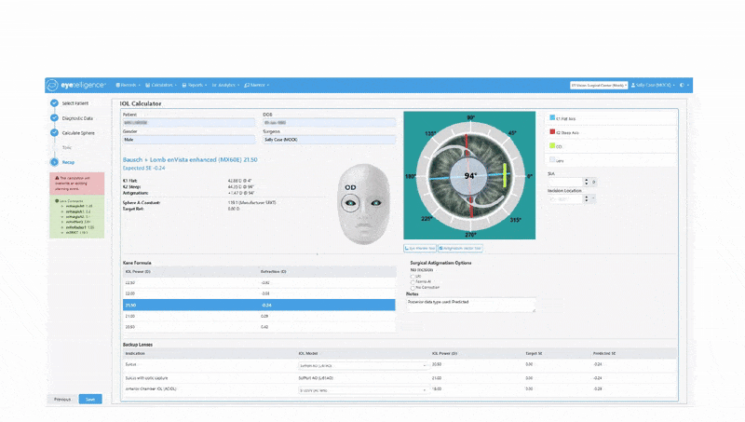Click the Diagnostic Data step checkmark
The image size is (745, 422).
(54, 118)
